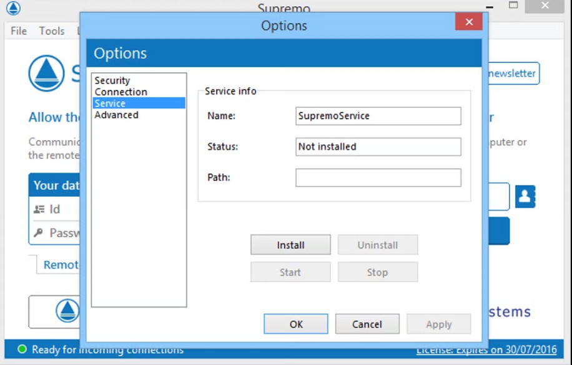Apply the service settings
572x365 pixels.
coord(439,324)
